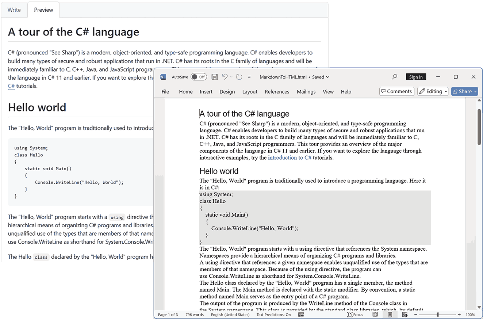Click the Undo icon
The image size is (483, 319).
pos(225,77)
